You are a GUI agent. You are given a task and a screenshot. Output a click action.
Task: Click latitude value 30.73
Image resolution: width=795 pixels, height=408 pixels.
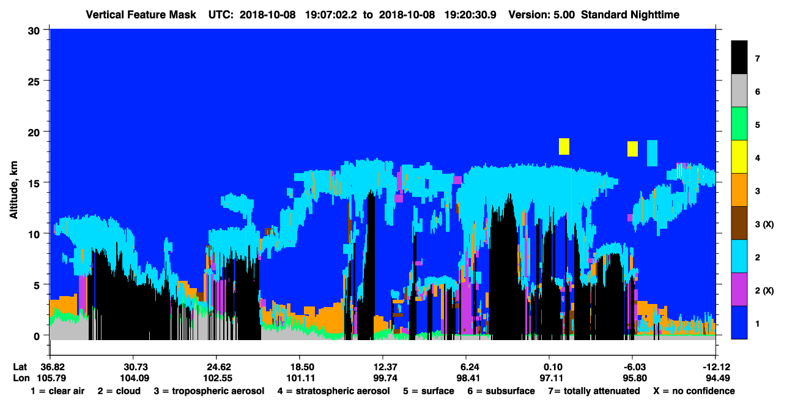[133, 366]
